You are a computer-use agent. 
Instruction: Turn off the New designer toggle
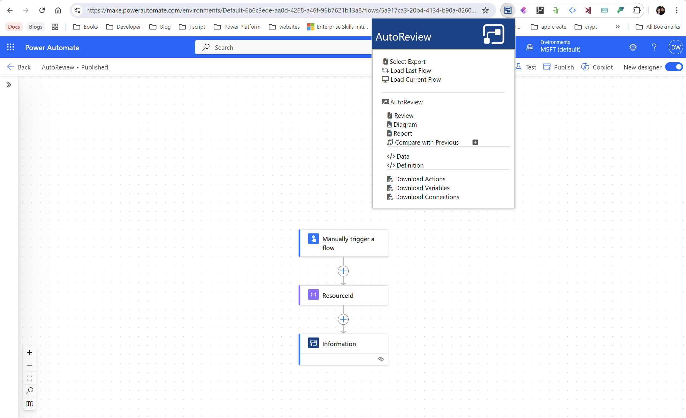tap(674, 67)
